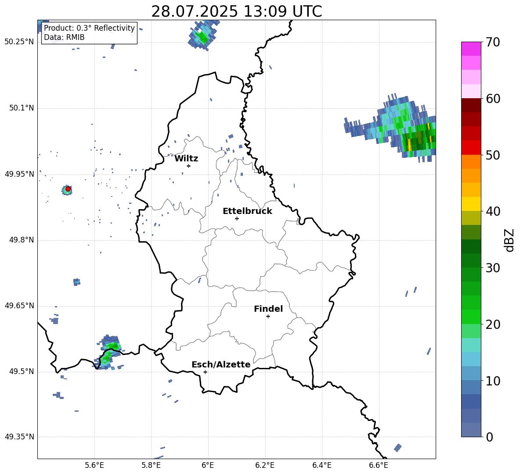Click the 49.95°N latitude label
Screen dimensions: 520x474
(x=19, y=174)
